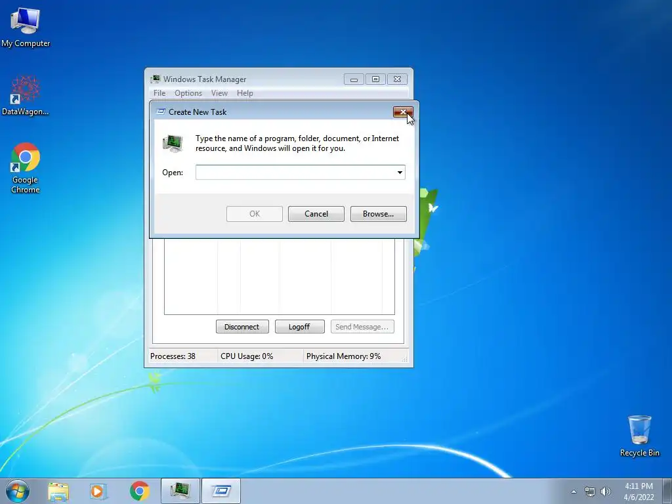Open the volume speaker tray icon

(x=605, y=492)
